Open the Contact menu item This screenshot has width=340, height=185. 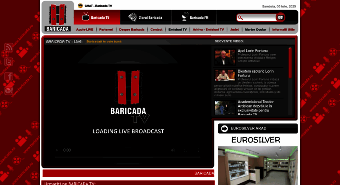[156, 29]
